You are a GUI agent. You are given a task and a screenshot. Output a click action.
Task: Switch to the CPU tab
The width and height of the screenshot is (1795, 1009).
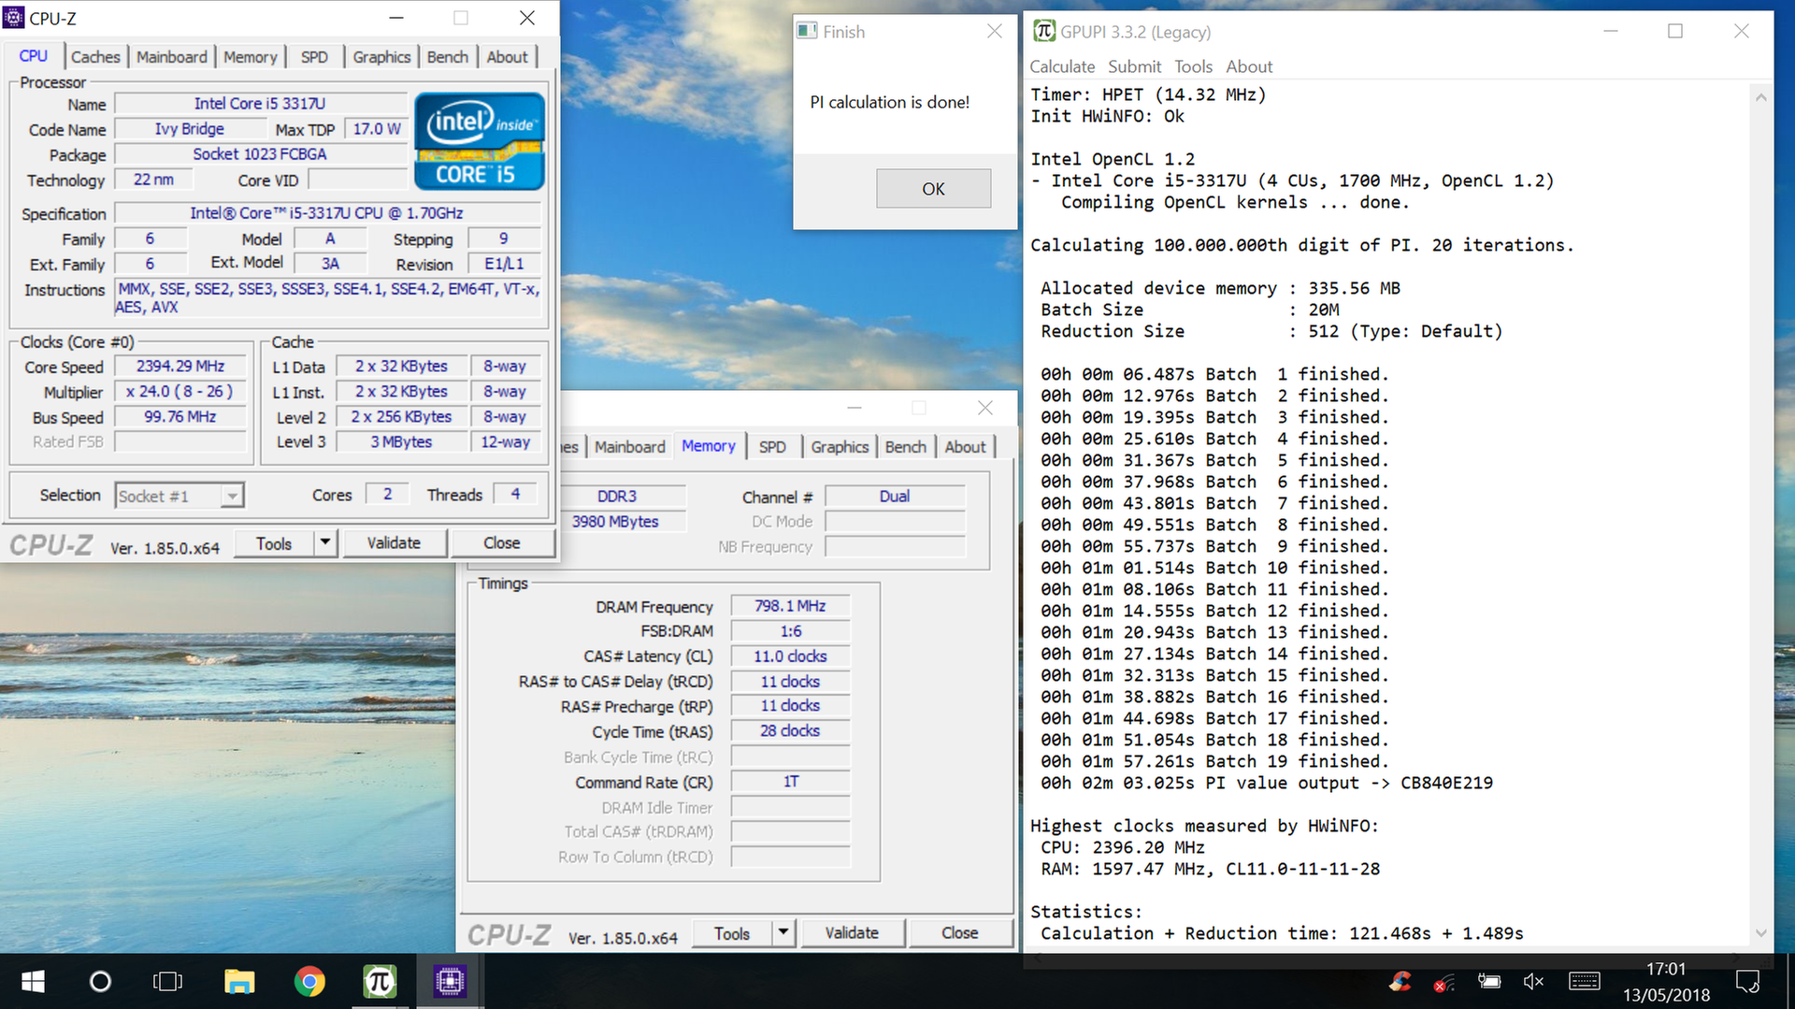click(34, 56)
